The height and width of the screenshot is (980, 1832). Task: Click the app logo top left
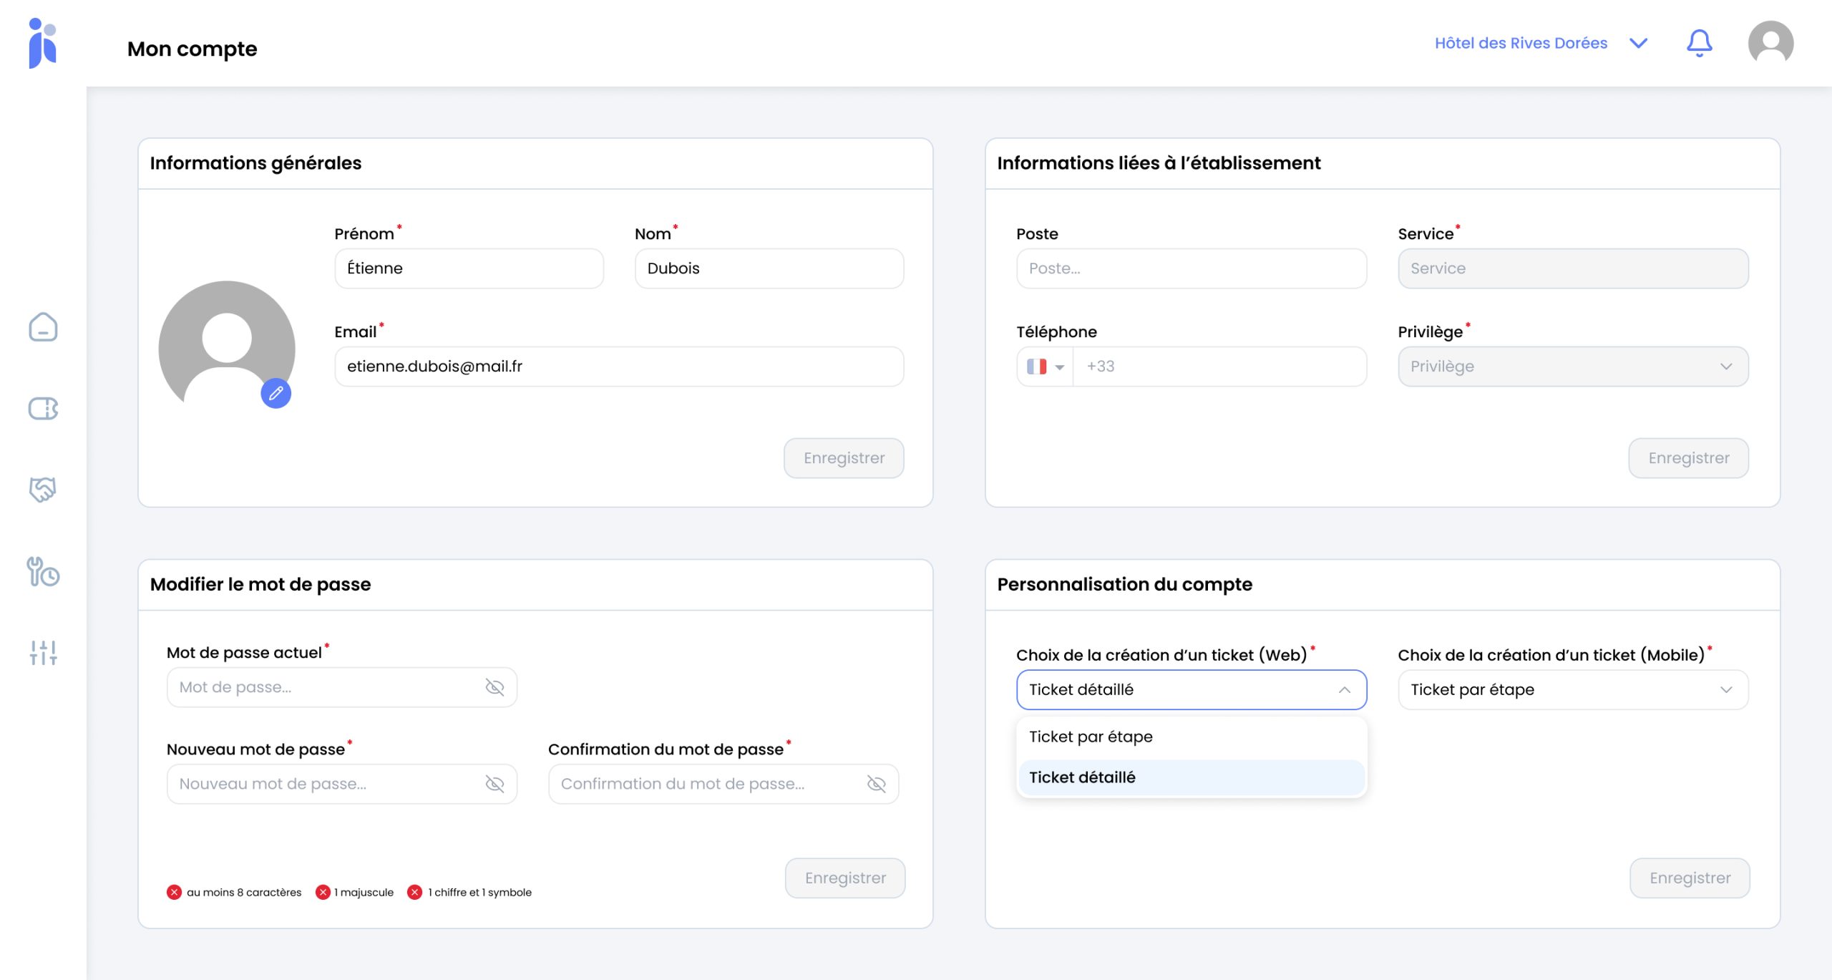point(42,43)
